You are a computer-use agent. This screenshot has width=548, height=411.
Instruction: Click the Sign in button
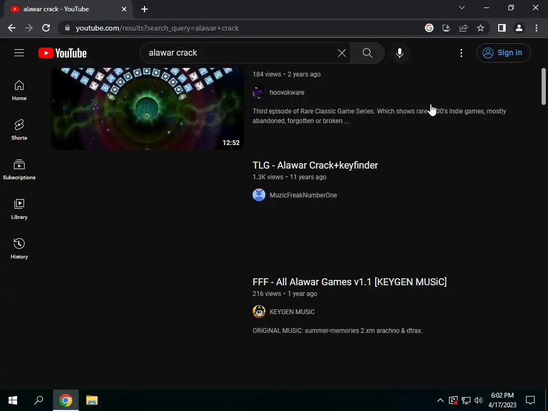click(x=503, y=53)
